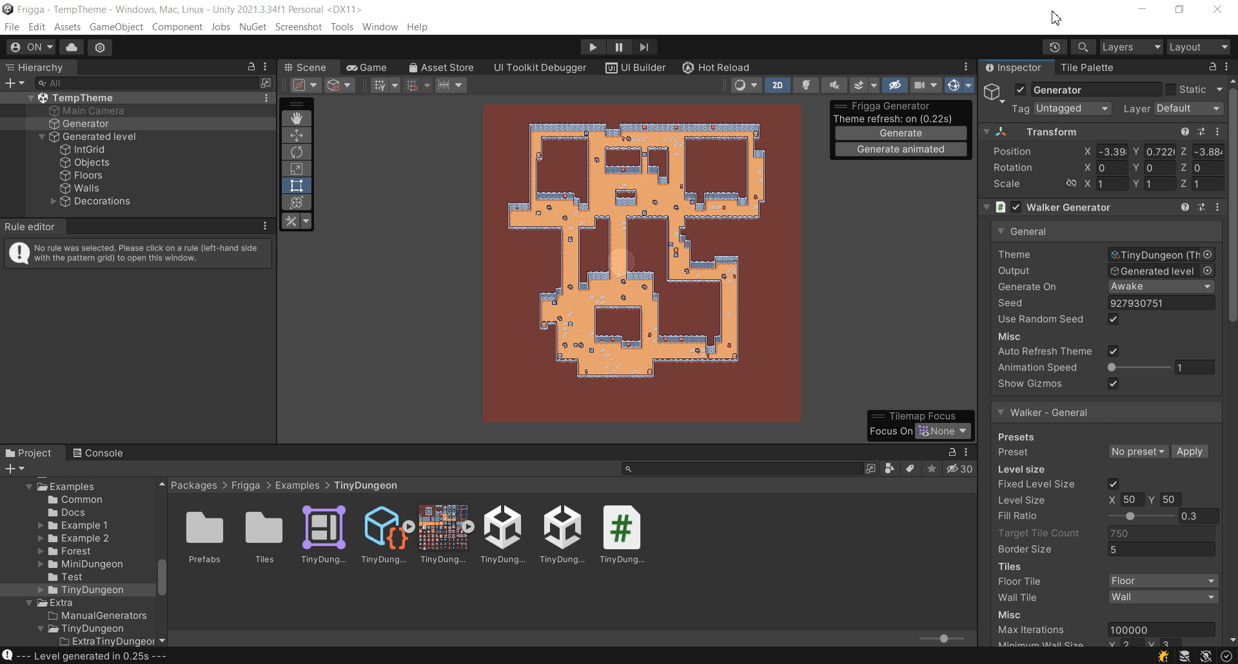Viewport: 1238px width, 664px height.
Task: Select the Hand view tool
Action: pyautogui.click(x=297, y=118)
